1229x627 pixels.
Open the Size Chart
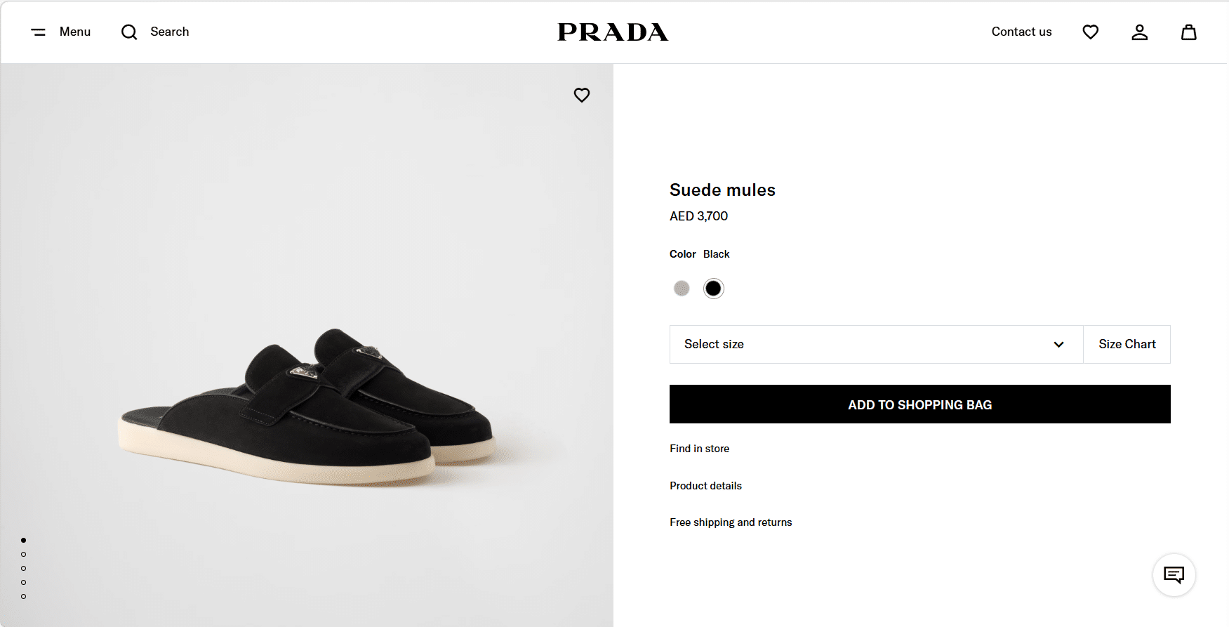point(1127,344)
